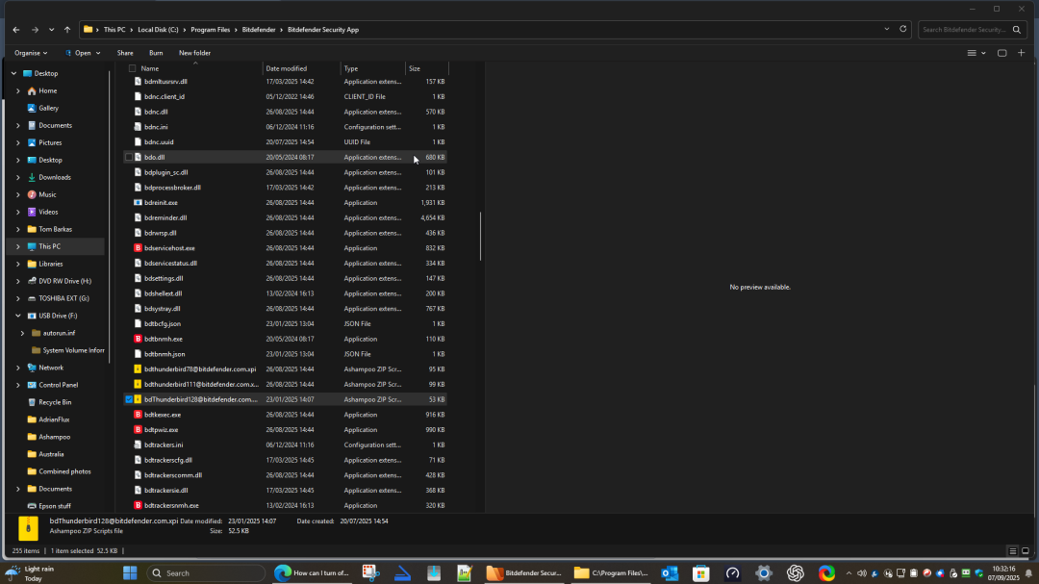Collapse the Desktop root node

13,73
